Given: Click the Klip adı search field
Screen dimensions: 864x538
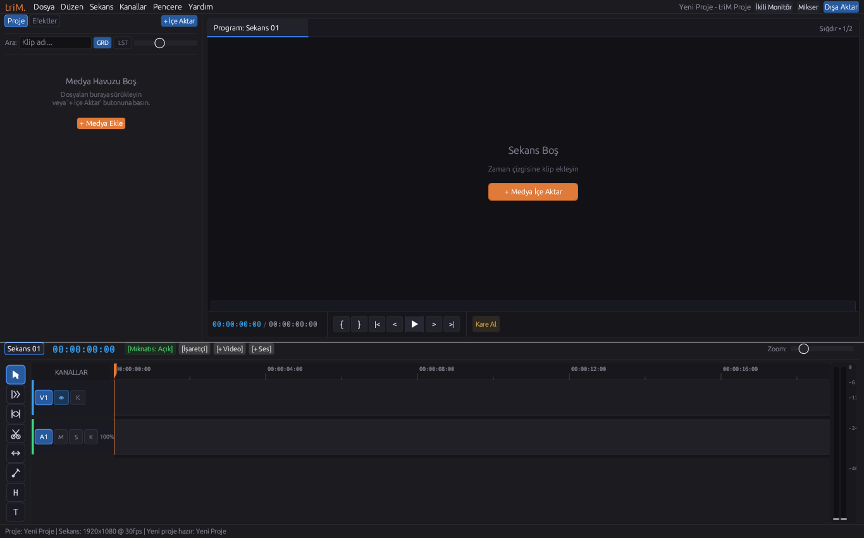Looking at the screenshot, I should (55, 42).
